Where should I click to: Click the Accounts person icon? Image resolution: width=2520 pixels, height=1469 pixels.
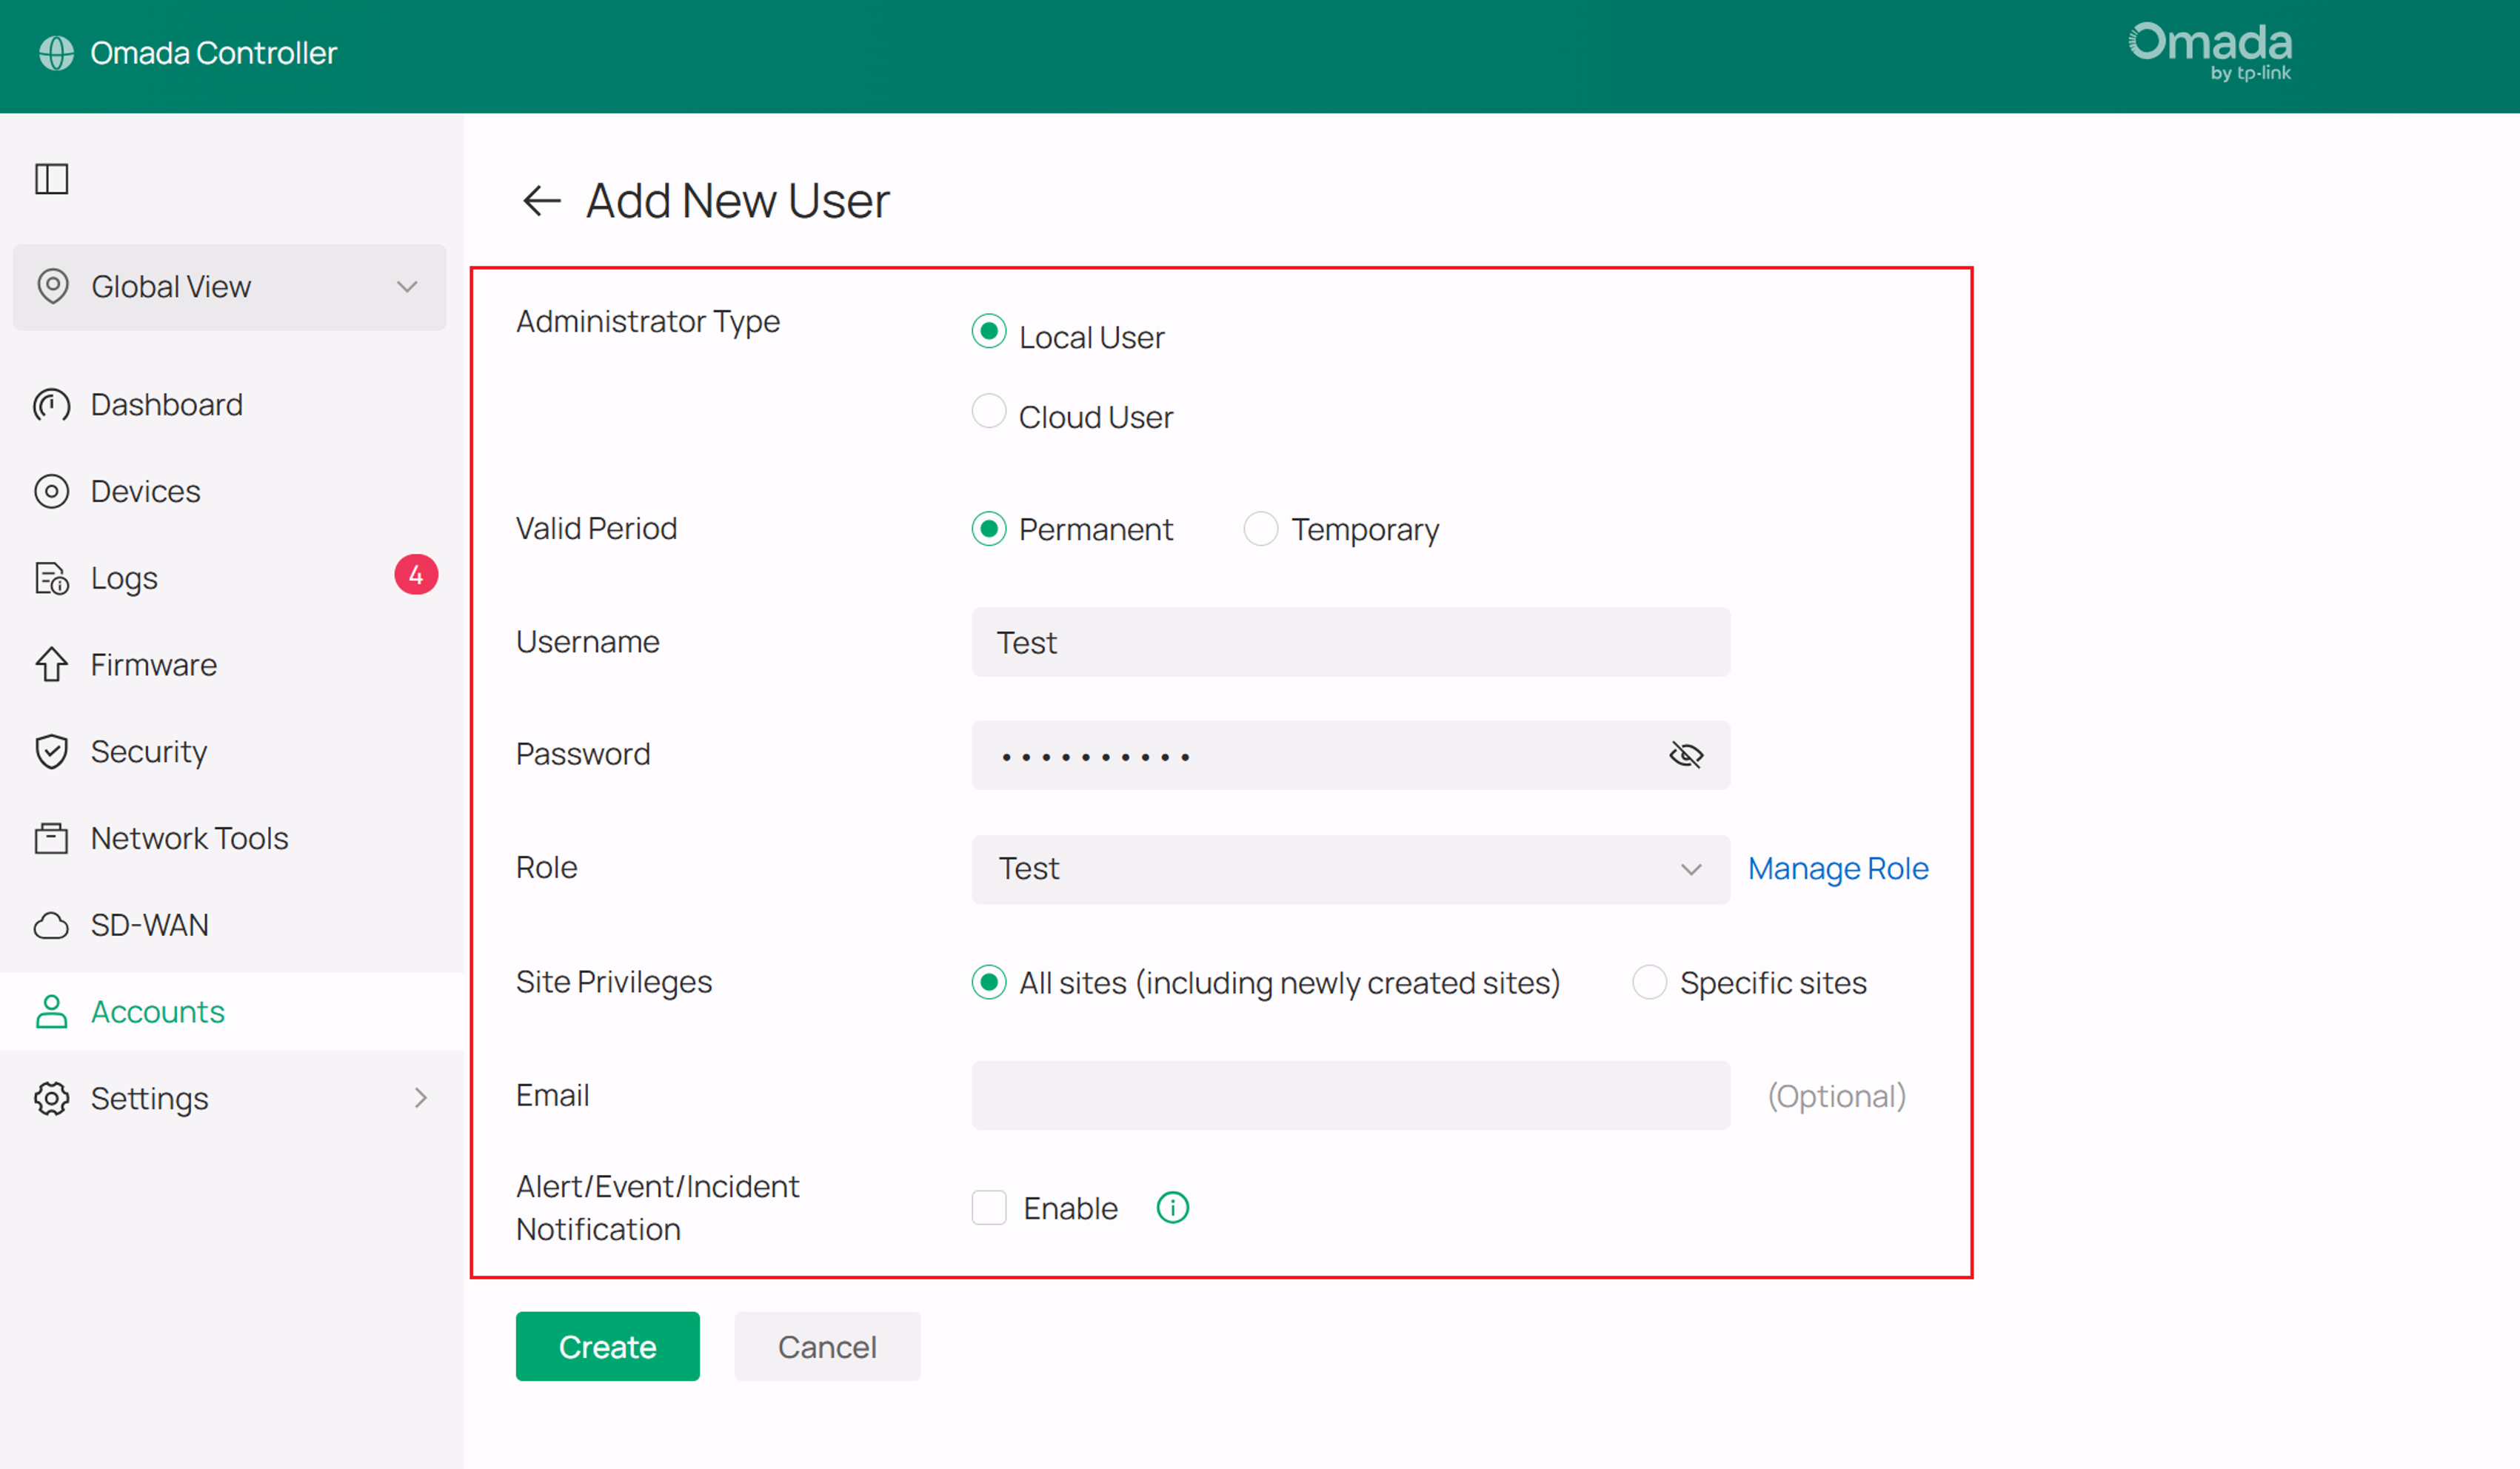coord(52,1012)
